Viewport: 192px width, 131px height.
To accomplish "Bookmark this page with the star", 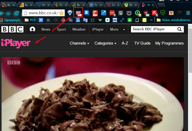I will [62, 13].
